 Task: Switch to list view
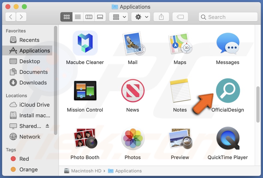[78, 17]
